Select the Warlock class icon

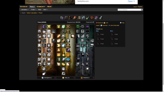click(96, 18)
